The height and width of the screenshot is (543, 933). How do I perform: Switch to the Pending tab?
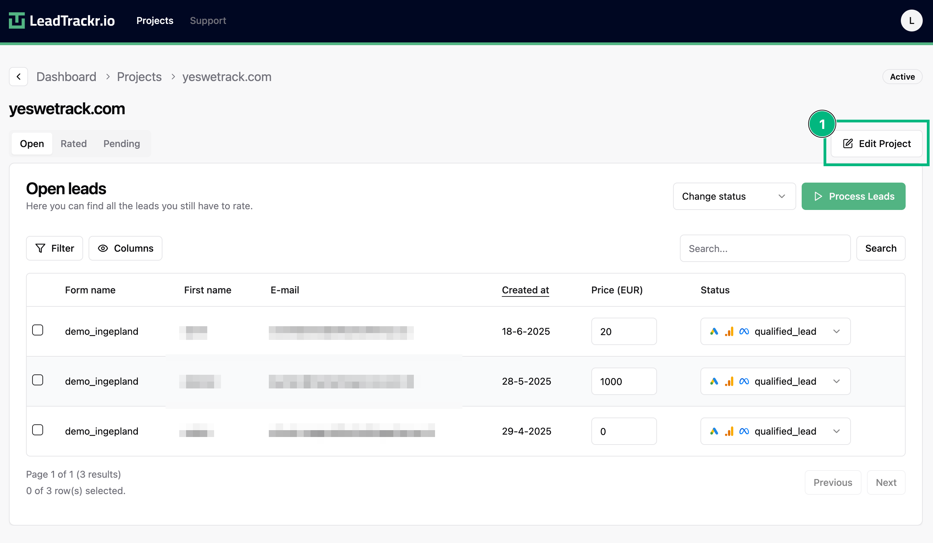121,144
